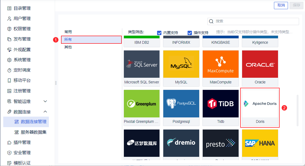Click the 取消 button

281,5
